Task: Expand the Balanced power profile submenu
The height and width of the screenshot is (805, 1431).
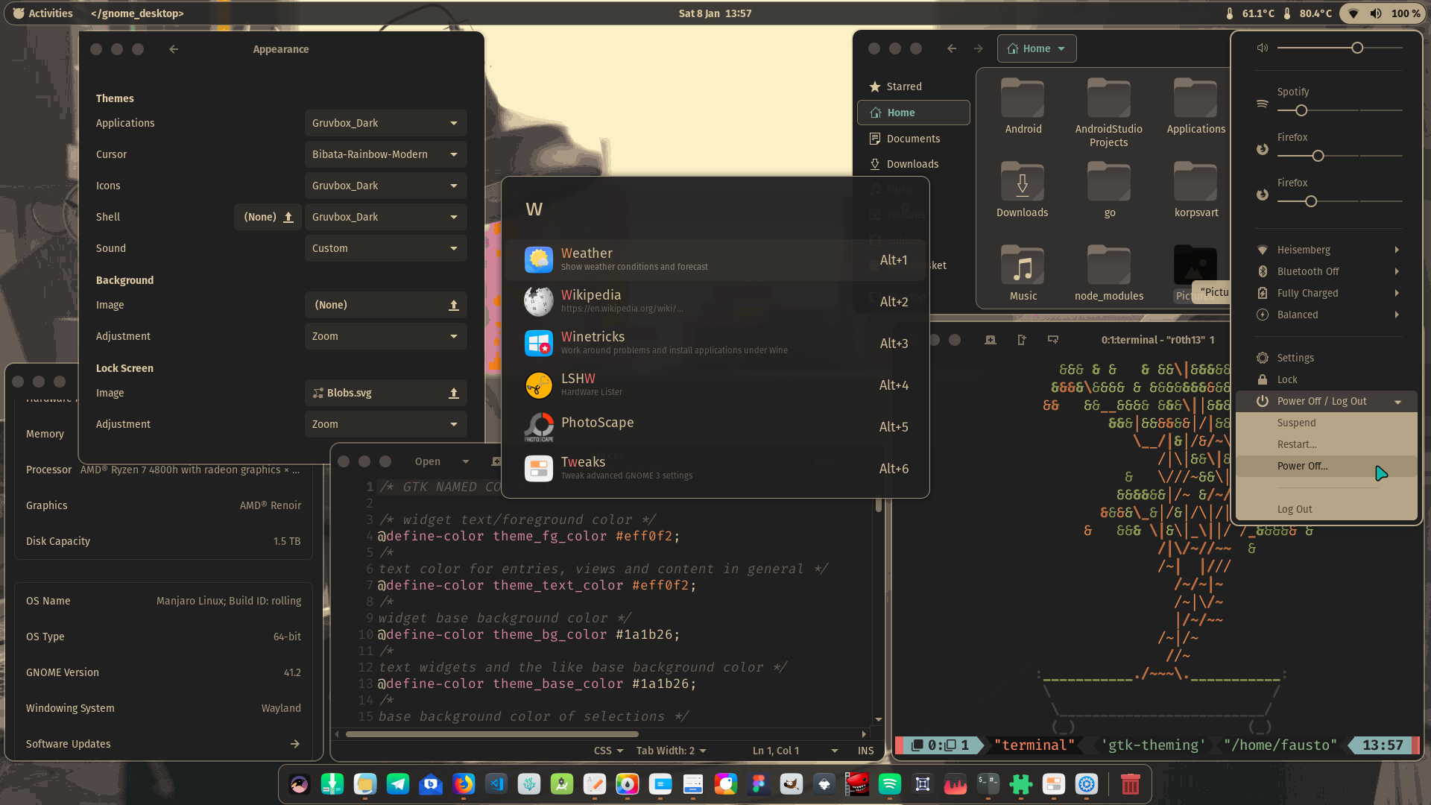Action: (x=1327, y=315)
